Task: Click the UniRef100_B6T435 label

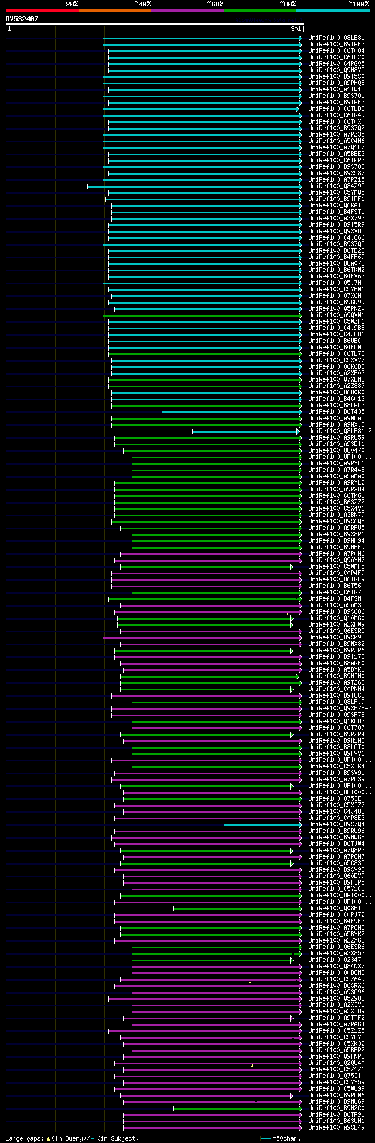Action: coord(336,411)
